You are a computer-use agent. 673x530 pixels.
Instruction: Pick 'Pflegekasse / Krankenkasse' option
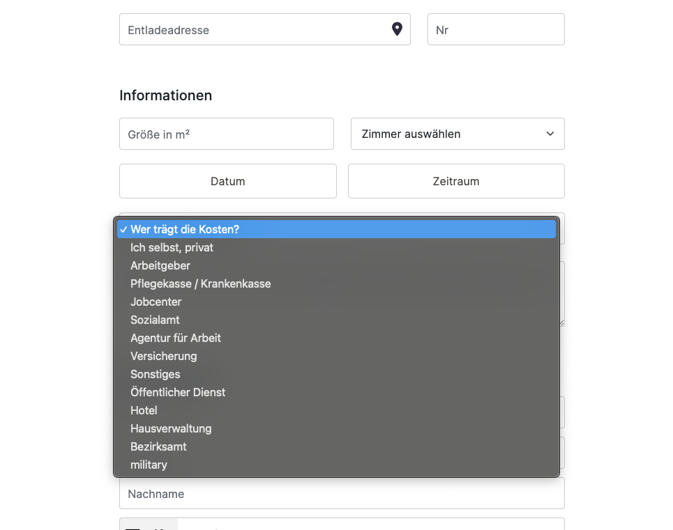(x=336, y=283)
